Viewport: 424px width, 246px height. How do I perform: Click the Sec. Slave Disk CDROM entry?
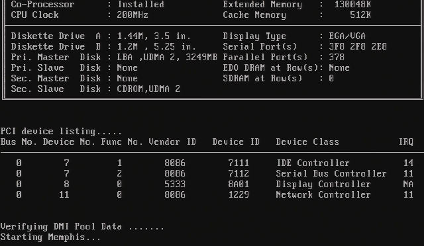(148, 89)
